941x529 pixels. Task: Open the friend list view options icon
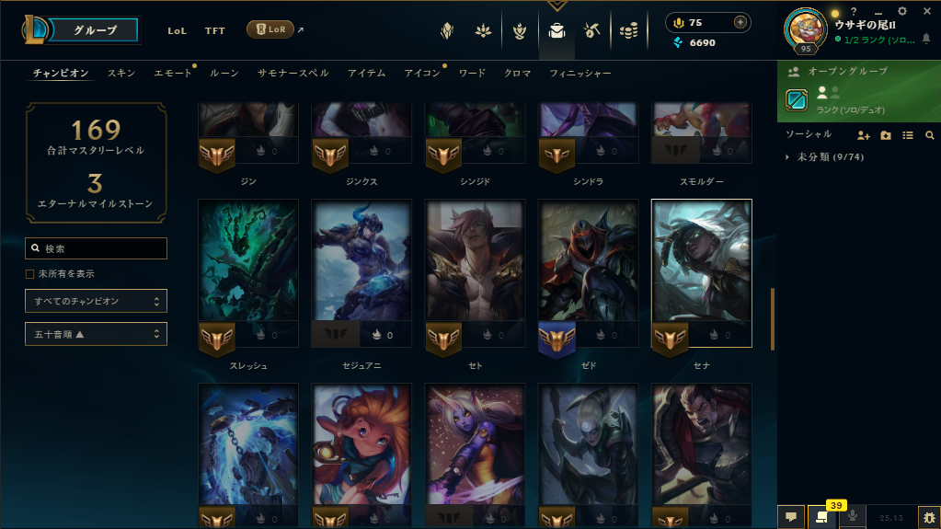coord(908,136)
